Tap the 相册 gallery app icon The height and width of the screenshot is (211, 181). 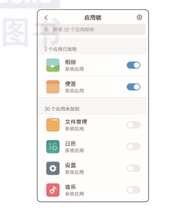click(53, 65)
